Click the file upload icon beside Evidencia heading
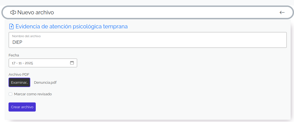 coord(12,27)
